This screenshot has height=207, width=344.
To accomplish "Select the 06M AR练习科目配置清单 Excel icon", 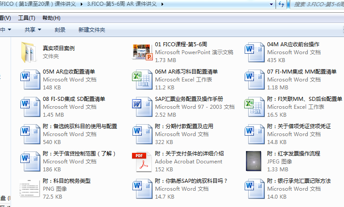I will point(142,80).
